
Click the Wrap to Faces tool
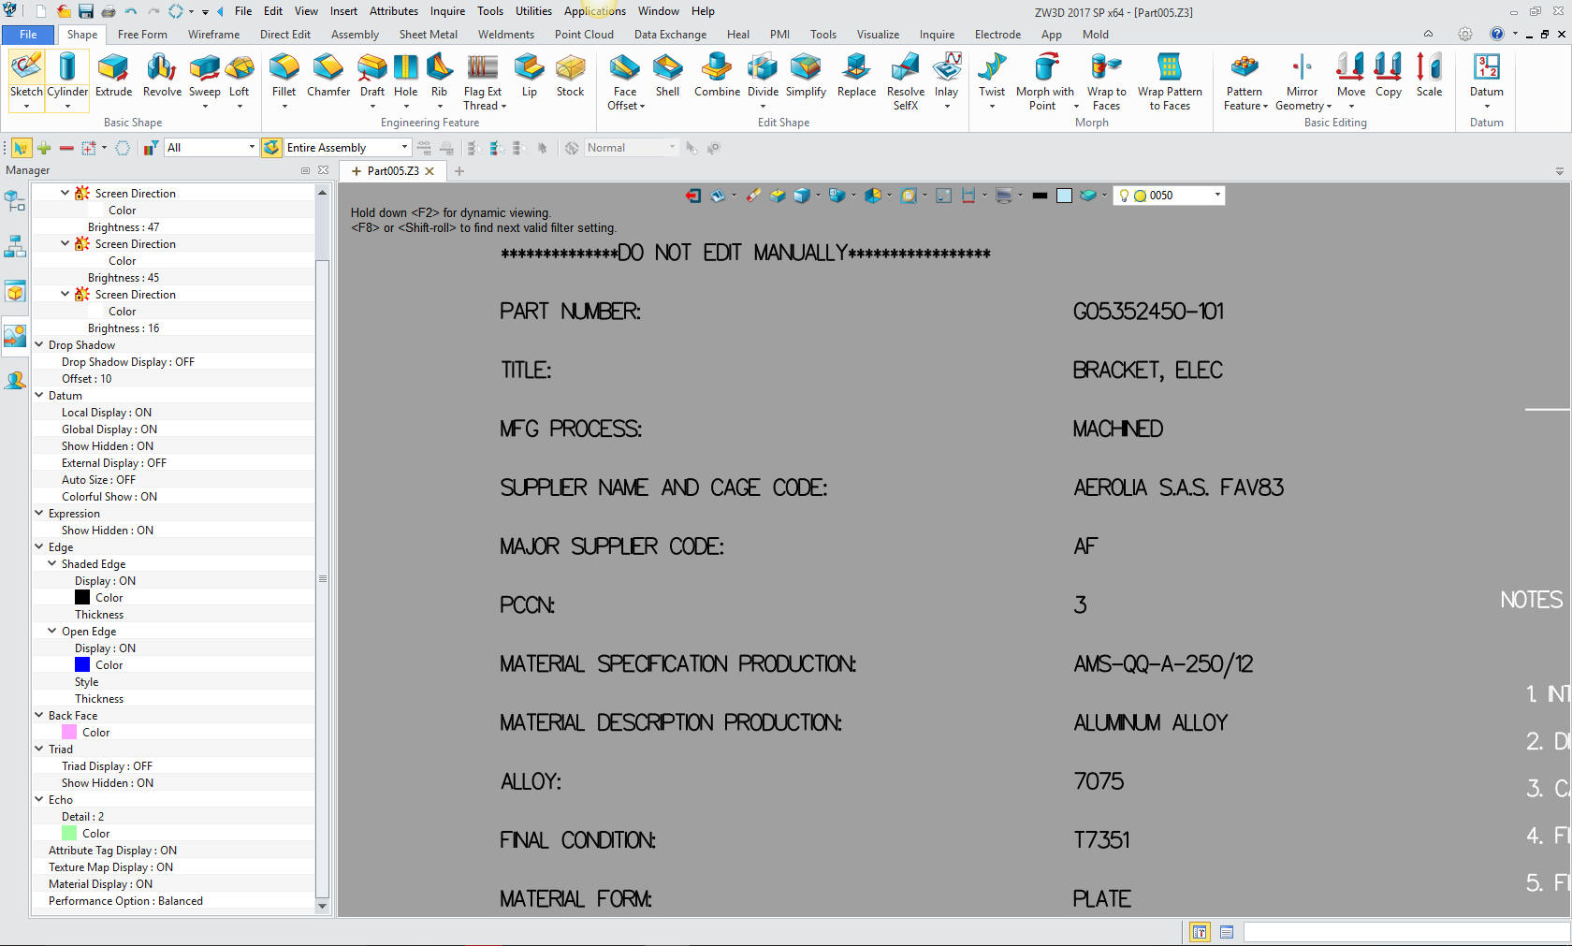1106,81
